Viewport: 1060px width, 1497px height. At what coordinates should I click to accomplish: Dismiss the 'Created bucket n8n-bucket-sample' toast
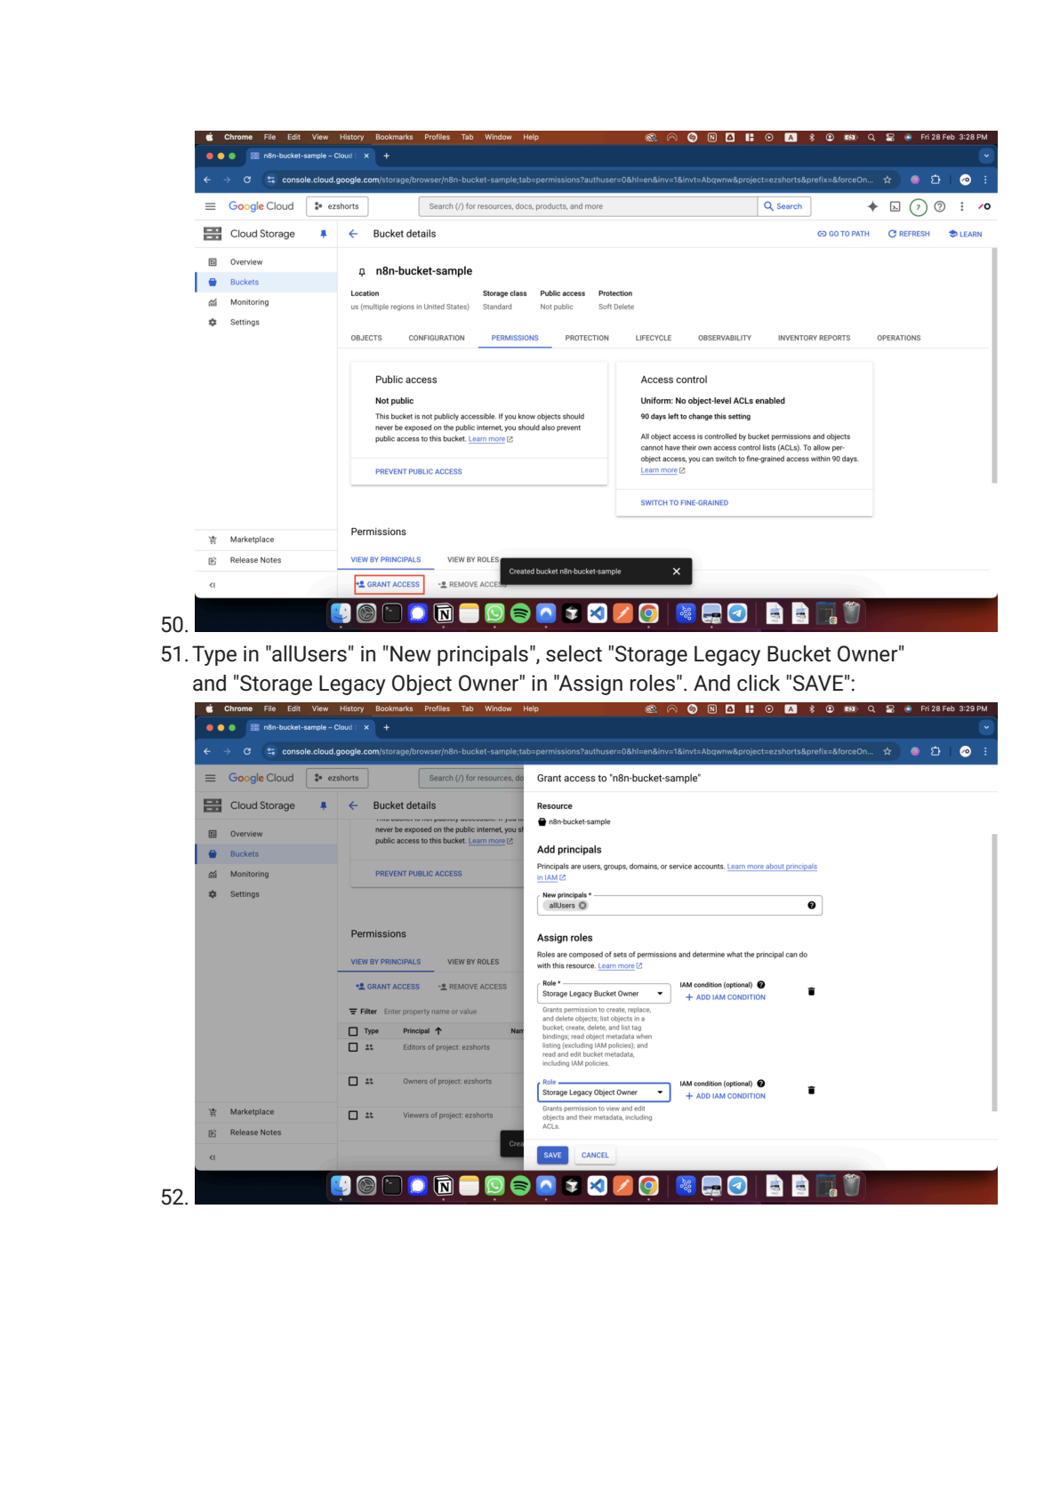tap(676, 572)
